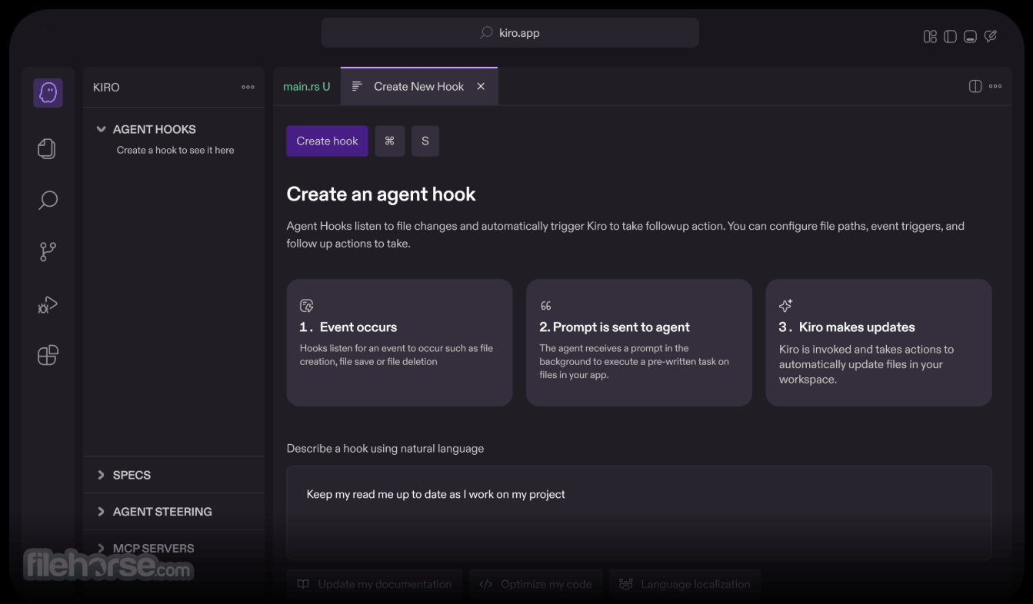Toggle the bottom panel layout icon
The image size is (1033, 604).
[971, 36]
